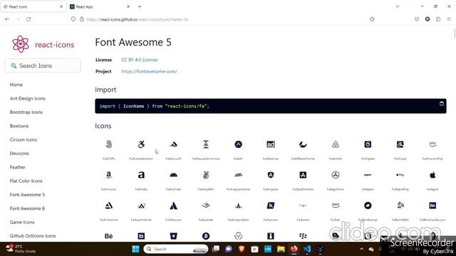Click the FaAffiliatetheme icon
456x256 pixels.
(303, 144)
